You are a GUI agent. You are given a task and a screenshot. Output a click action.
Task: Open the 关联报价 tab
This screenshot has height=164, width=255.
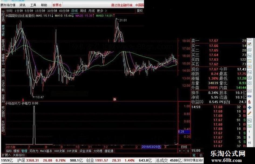point(19,155)
